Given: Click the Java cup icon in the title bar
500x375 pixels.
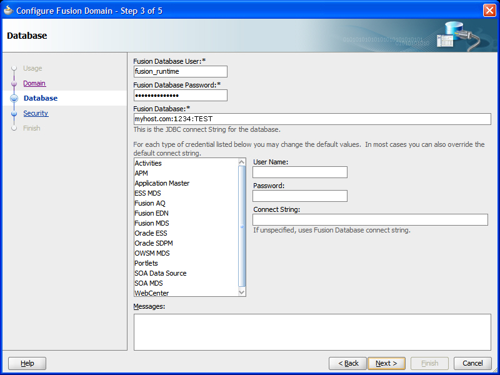Looking at the screenshot, I should 8,11.
